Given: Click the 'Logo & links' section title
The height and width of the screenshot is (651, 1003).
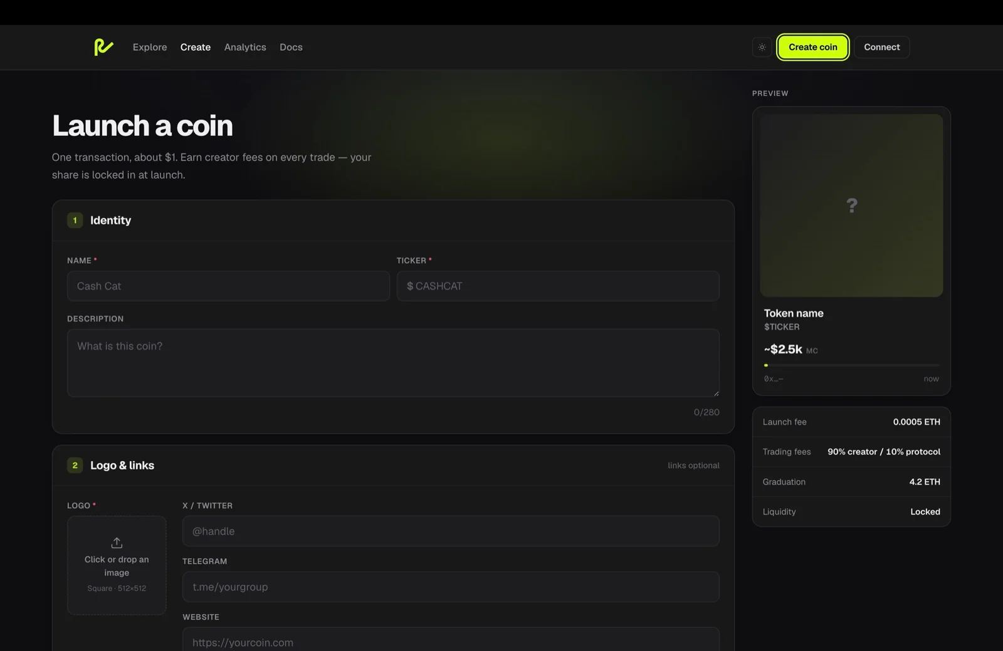Looking at the screenshot, I should pyautogui.click(x=122, y=465).
